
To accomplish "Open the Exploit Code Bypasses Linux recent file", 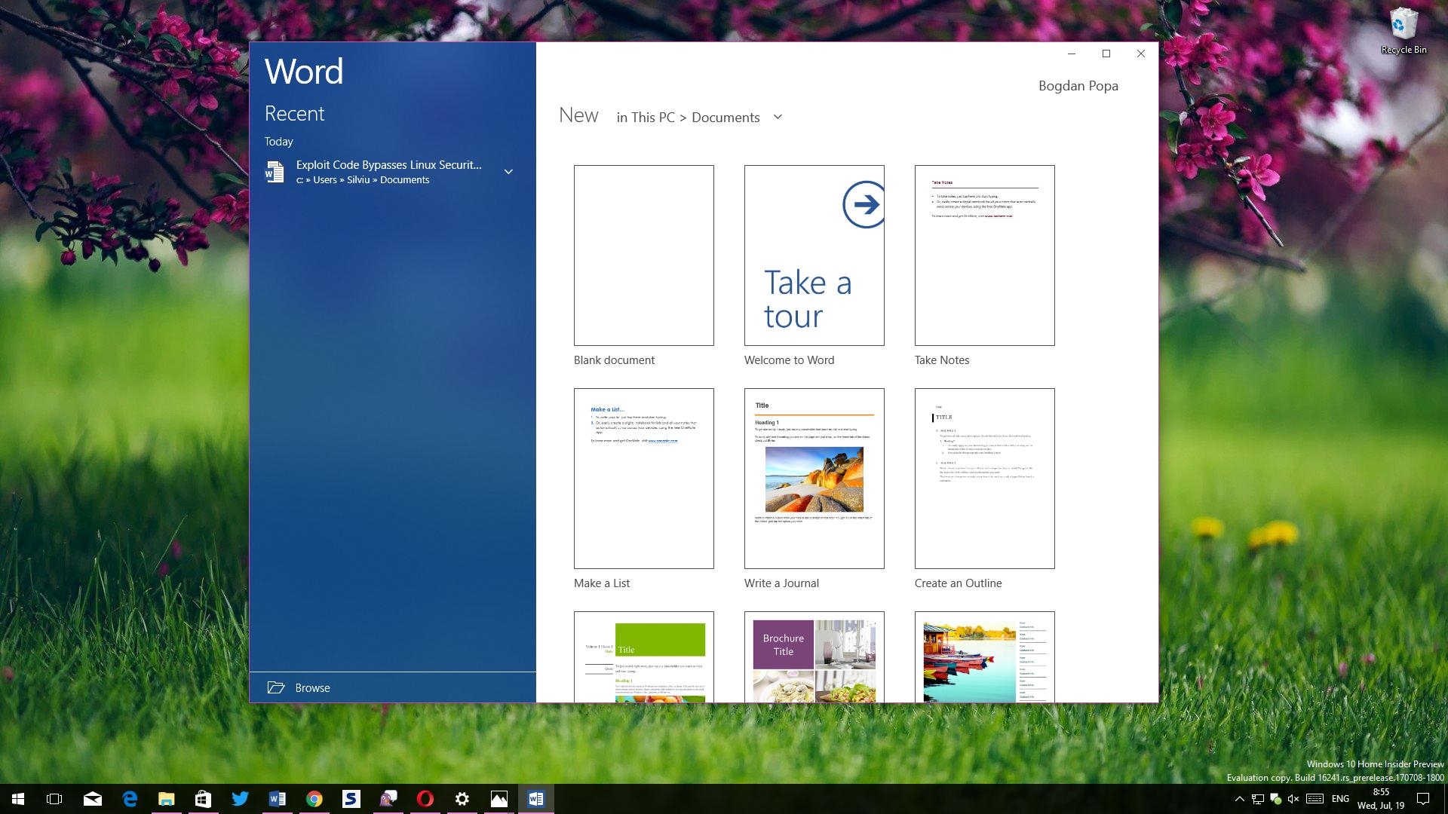I will [x=388, y=165].
